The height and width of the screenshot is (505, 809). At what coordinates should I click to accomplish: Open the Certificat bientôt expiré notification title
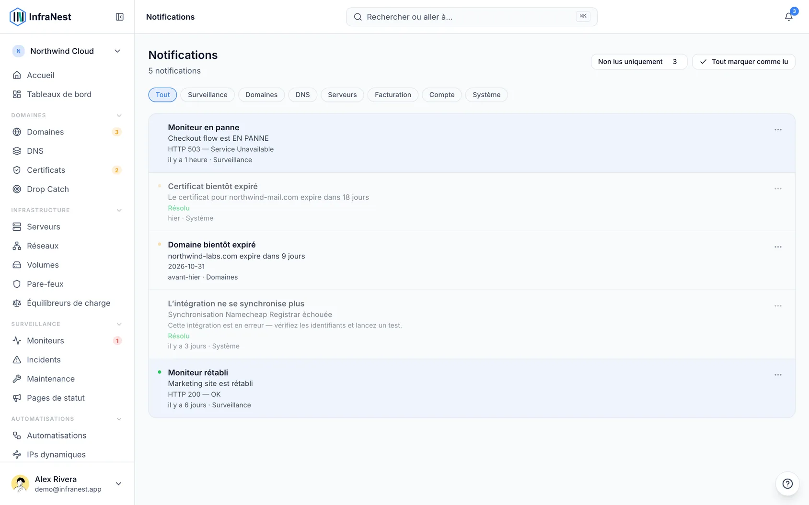pyautogui.click(x=213, y=186)
